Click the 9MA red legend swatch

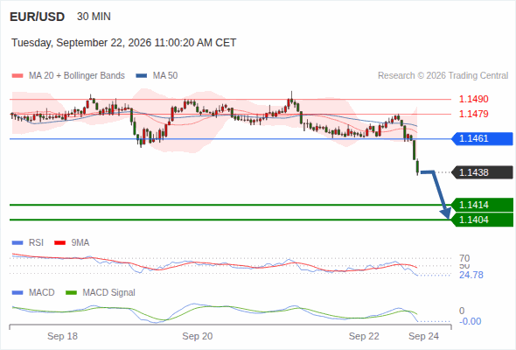[59, 243]
